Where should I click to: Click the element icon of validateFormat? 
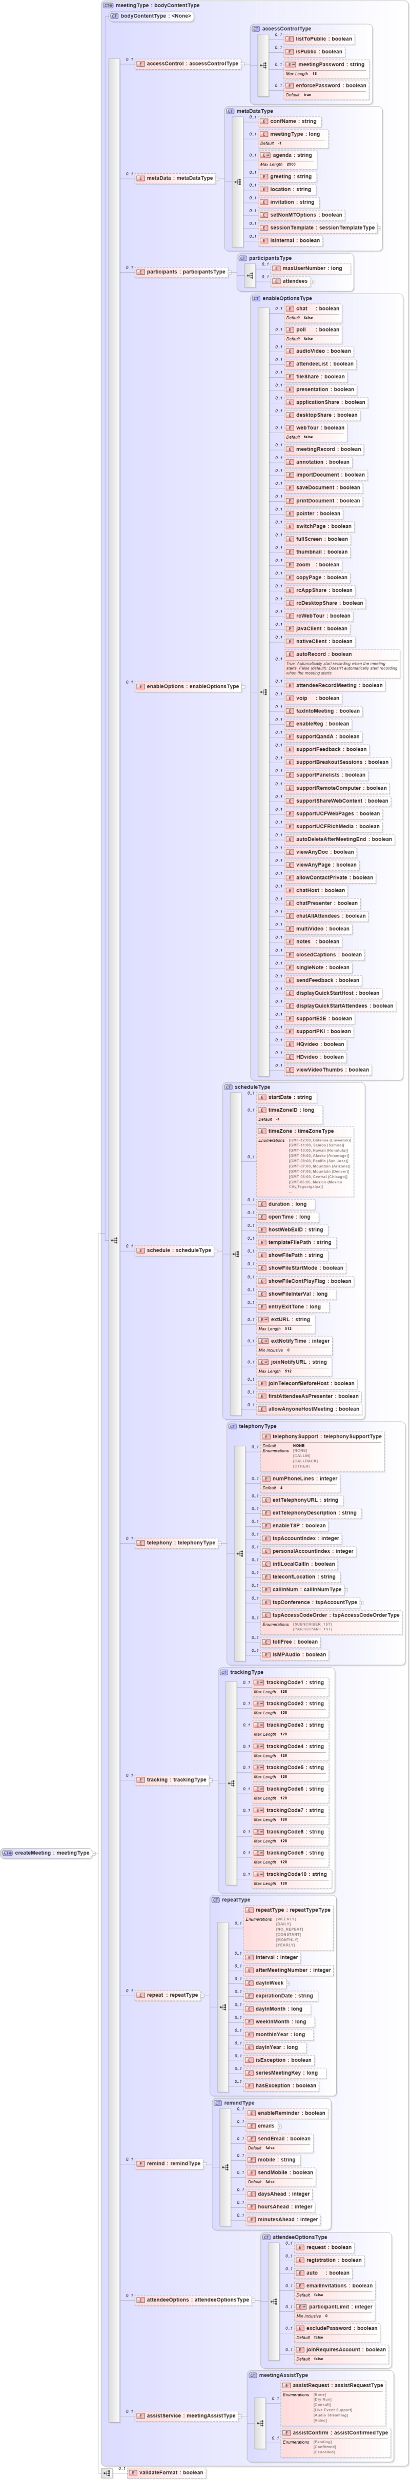[133, 2472]
